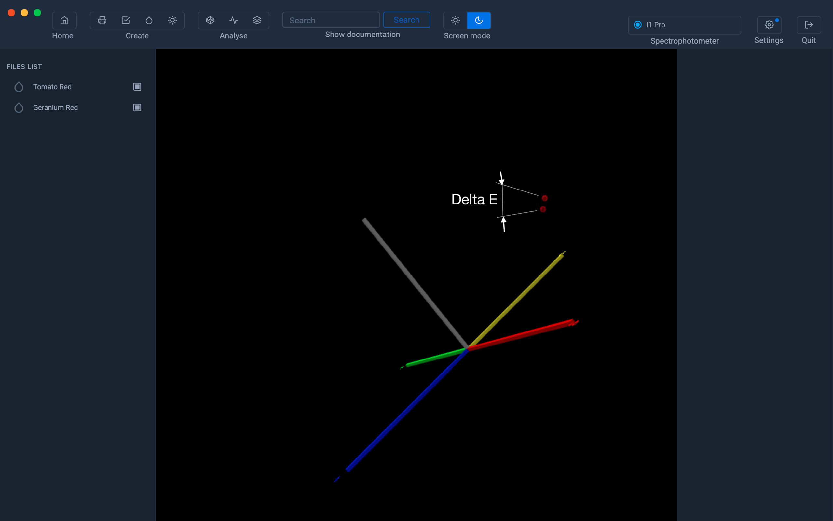Open the checkbox-edit icon in Create

(126, 20)
